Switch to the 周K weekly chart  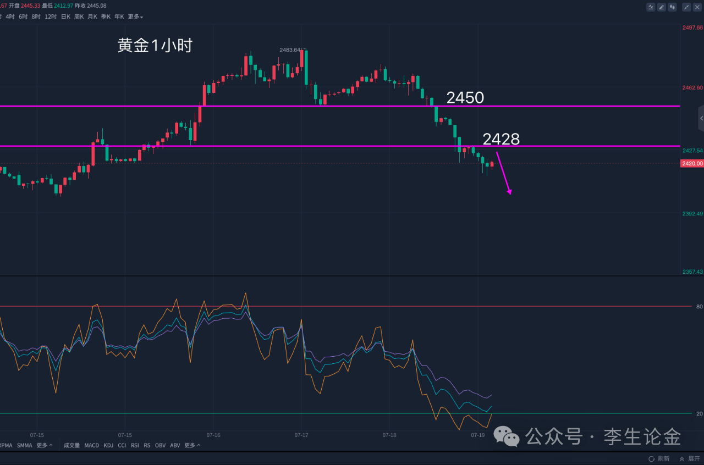tap(79, 16)
